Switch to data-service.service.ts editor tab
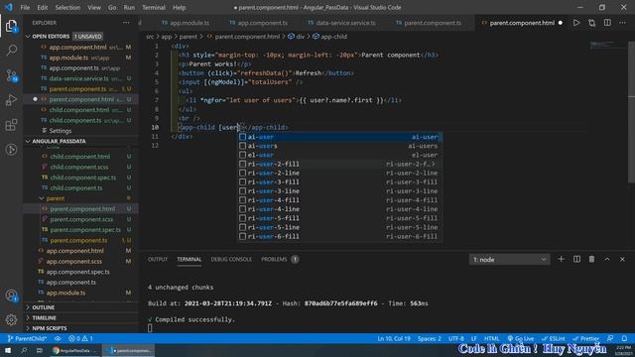 (x=341, y=23)
